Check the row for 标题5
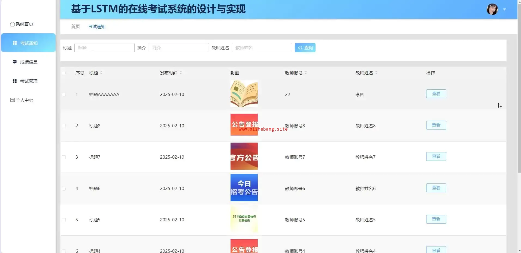 [64, 220]
